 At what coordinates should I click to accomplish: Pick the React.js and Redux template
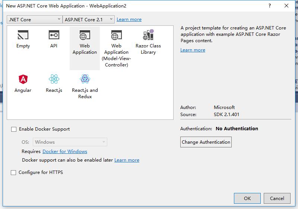[x=85, y=79]
